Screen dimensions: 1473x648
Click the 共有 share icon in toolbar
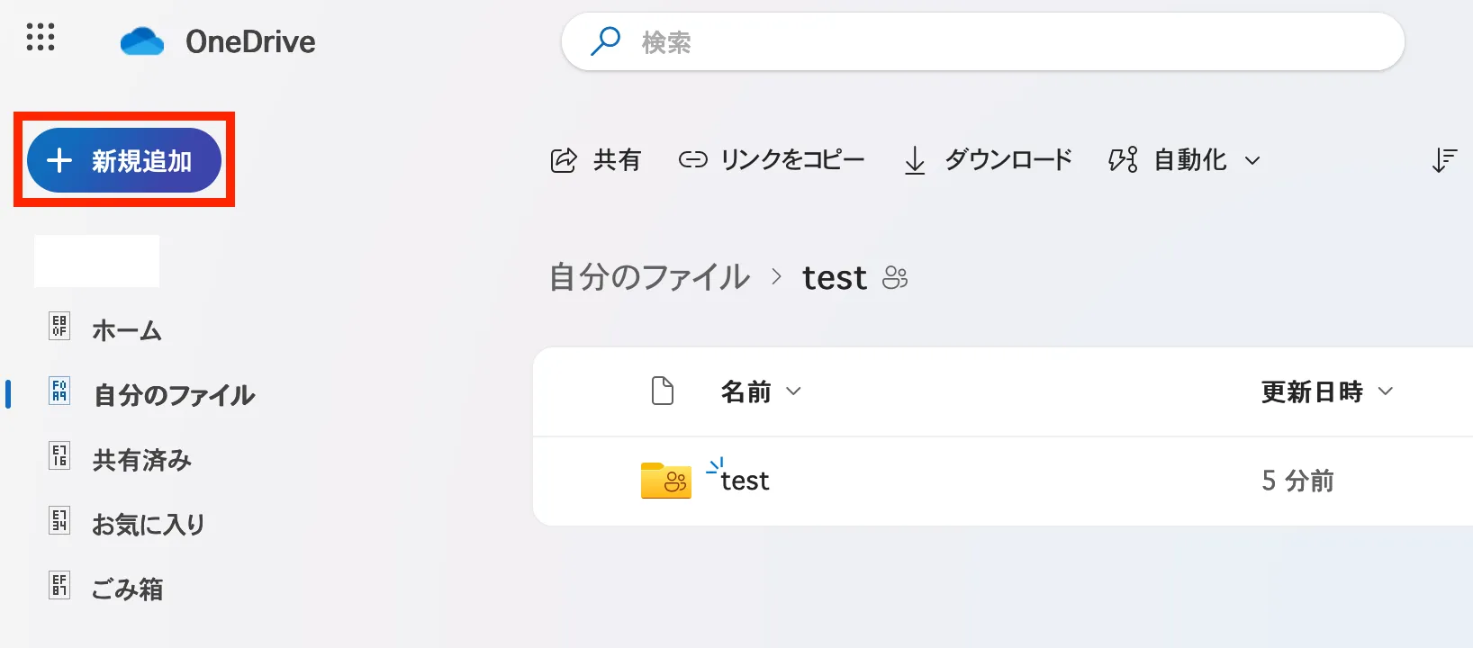[564, 160]
